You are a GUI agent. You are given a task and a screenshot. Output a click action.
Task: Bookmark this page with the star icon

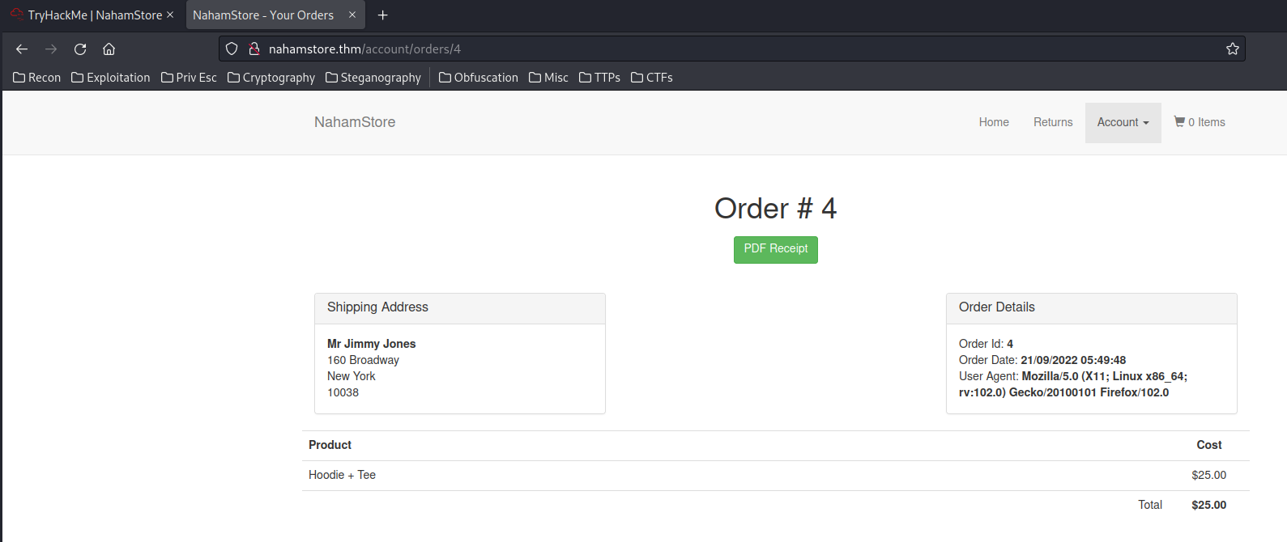pos(1233,49)
